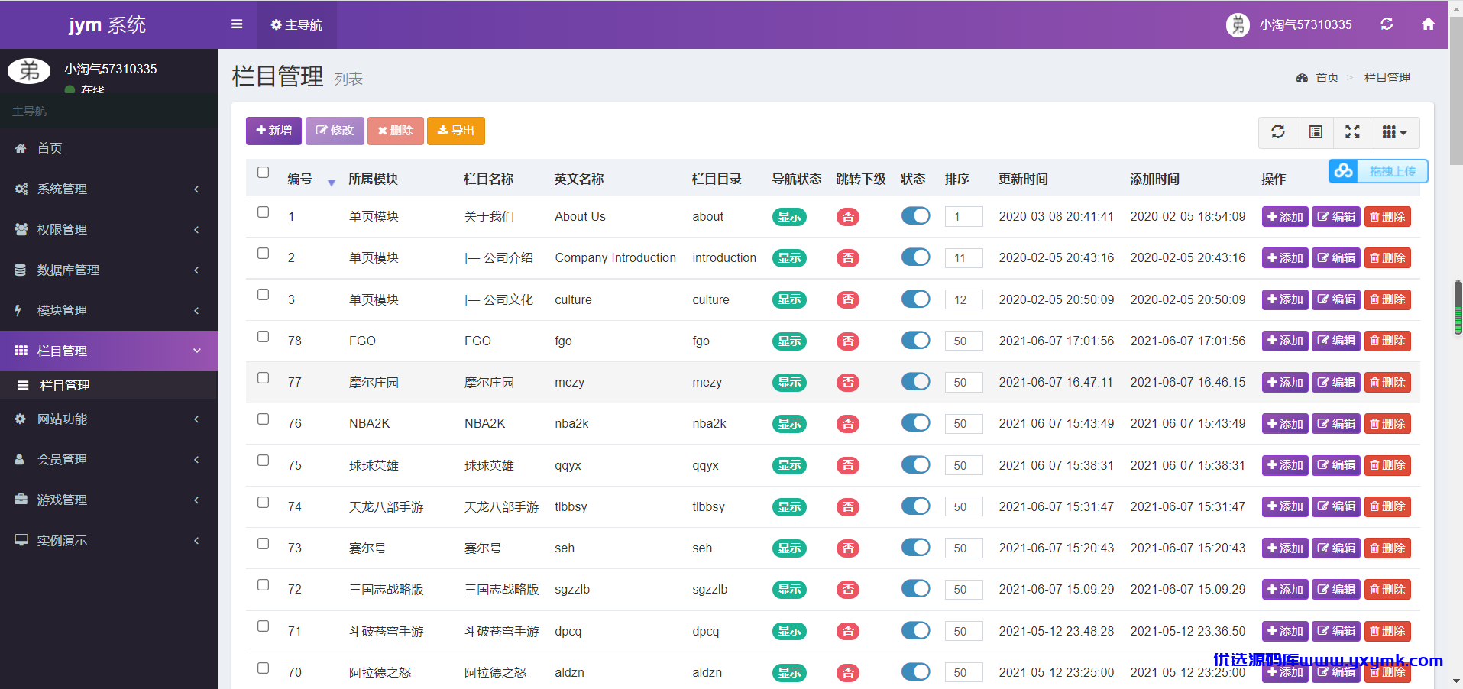Click the 新增 button
The width and height of the screenshot is (1463, 689).
pos(274,131)
